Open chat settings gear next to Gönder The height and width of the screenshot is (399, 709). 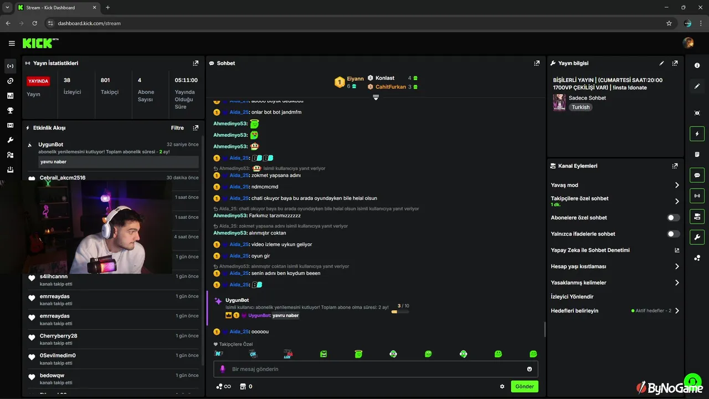coord(502,387)
